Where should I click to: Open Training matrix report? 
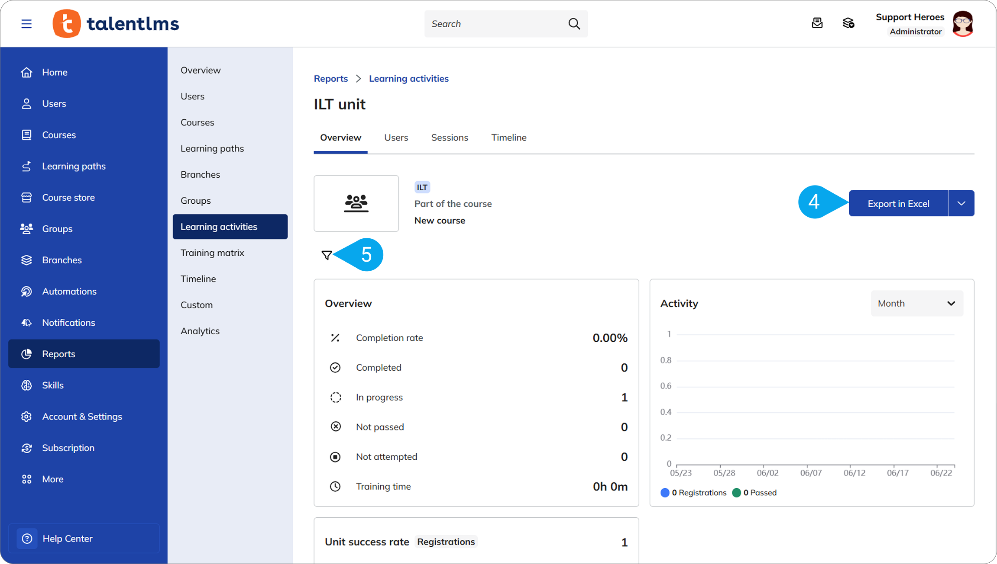[x=212, y=253]
